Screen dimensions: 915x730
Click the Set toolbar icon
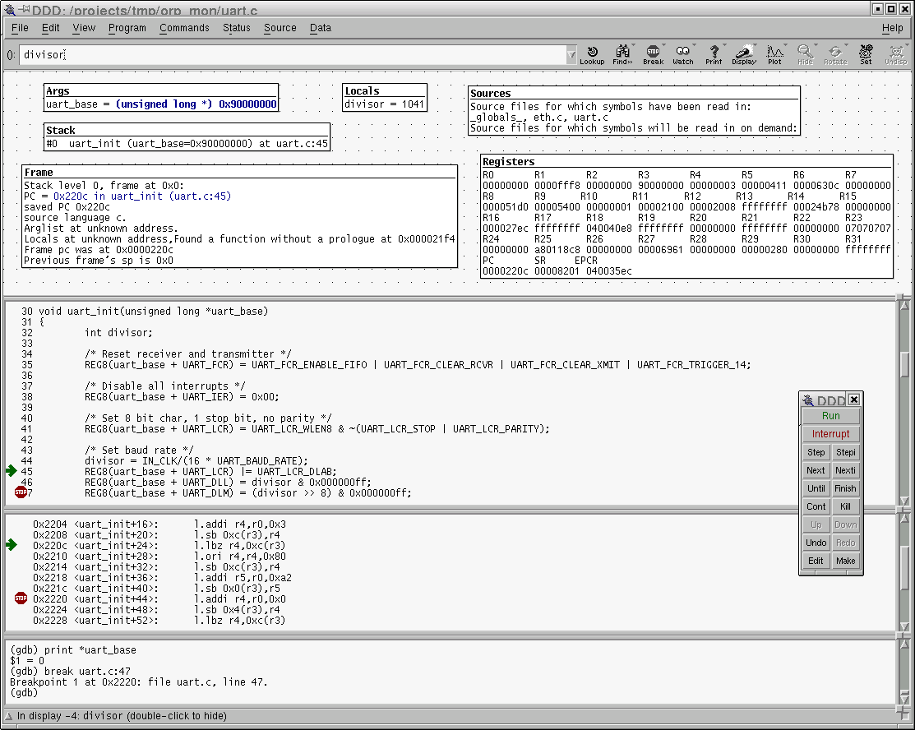pos(866,54)
